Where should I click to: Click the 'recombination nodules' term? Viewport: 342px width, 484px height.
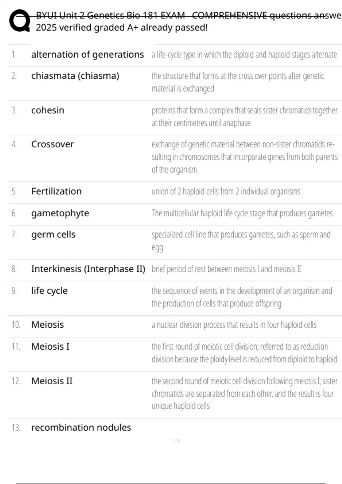point(81,428)
